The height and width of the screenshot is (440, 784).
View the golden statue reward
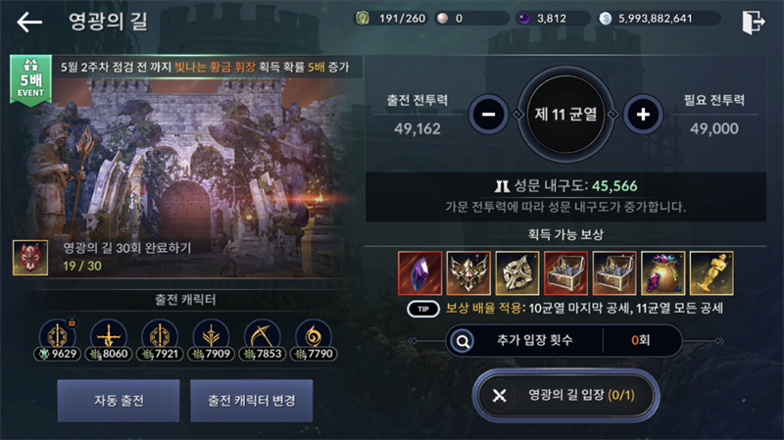(711, 273)
